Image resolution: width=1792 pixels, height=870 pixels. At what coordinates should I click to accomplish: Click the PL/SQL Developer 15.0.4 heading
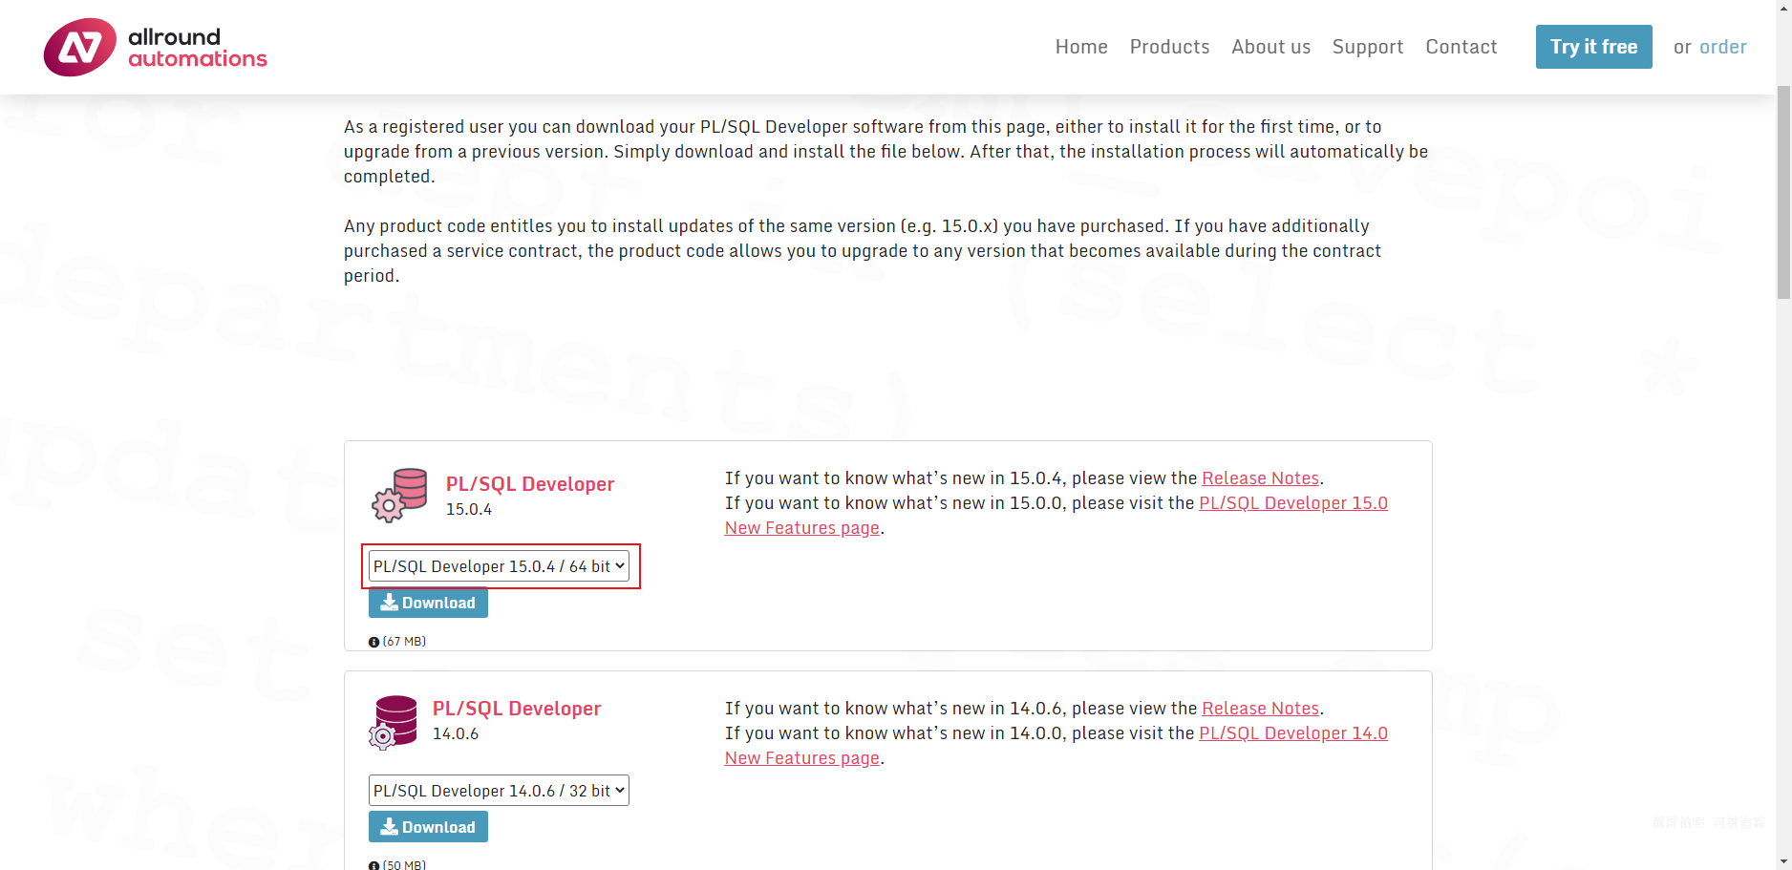[530, 484]
